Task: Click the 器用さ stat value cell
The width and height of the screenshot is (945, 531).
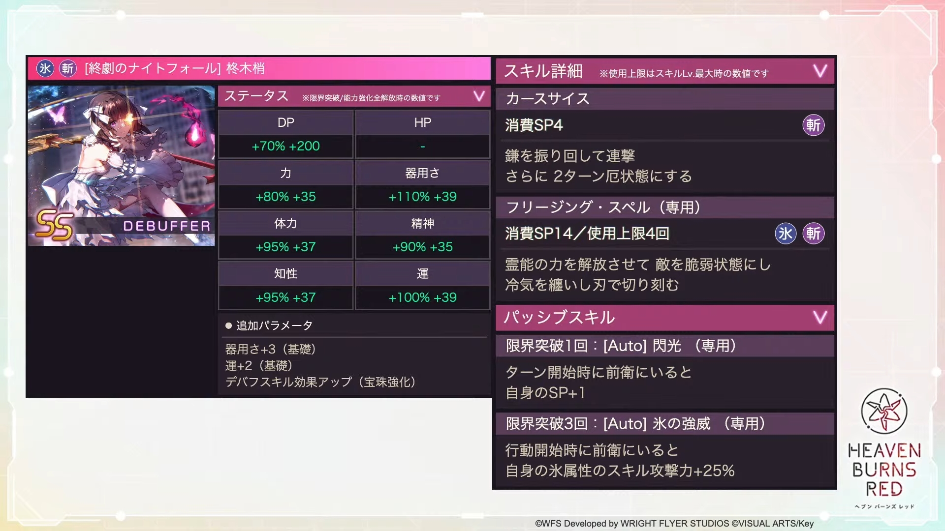Action: tap(422, 197)
